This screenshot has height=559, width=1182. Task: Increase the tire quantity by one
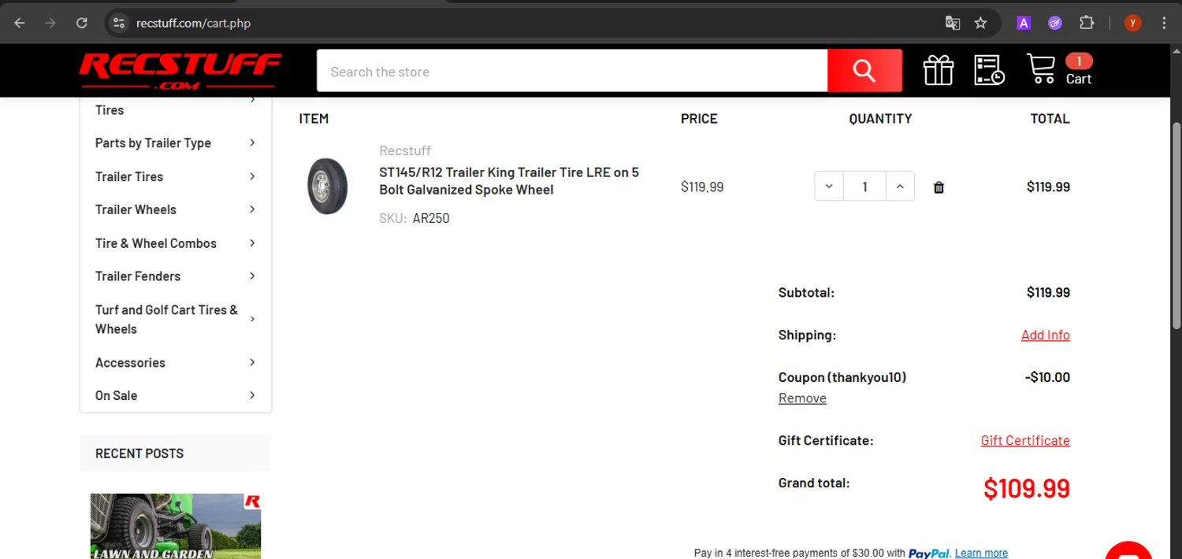pyautogui.click(x=900, y=187)
